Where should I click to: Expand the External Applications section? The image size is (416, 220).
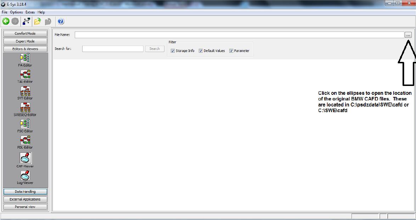point(25,199)
